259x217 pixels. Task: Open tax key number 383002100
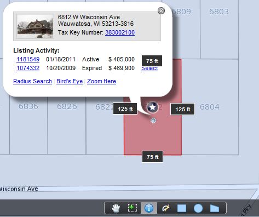(x=120, y=32)
